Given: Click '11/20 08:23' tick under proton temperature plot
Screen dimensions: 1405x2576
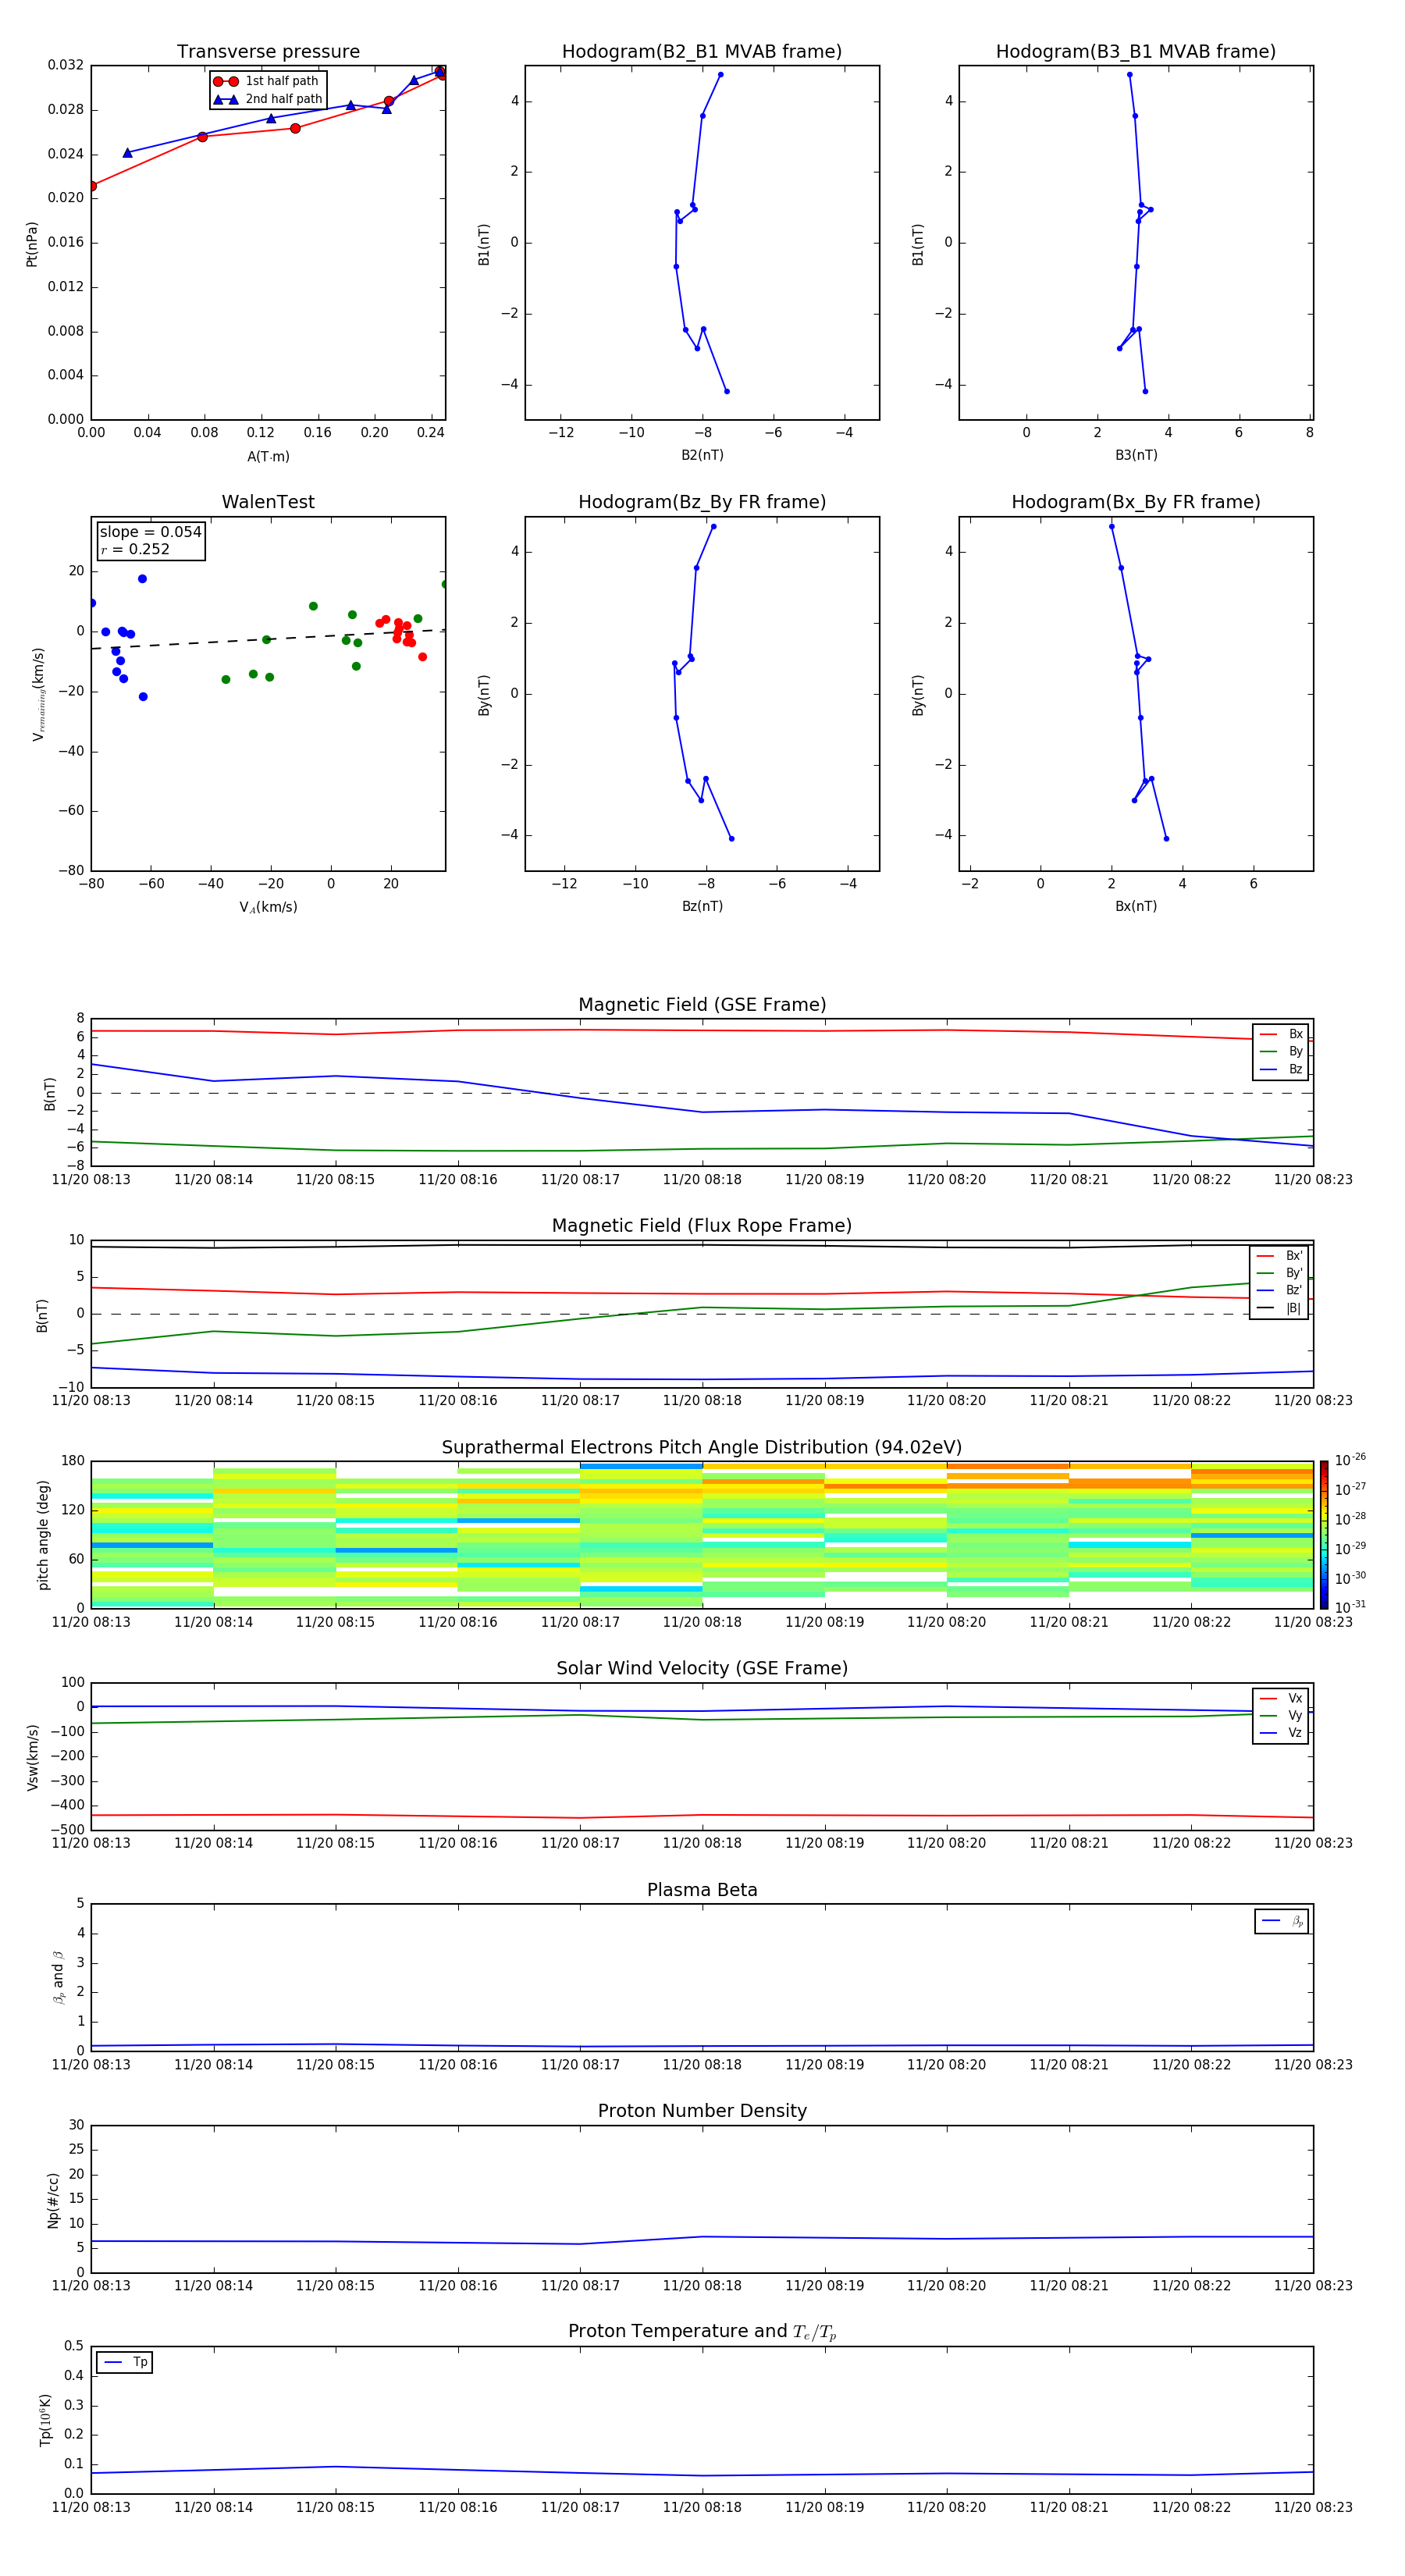Looking at the screenshot, I should 1313,2507.
